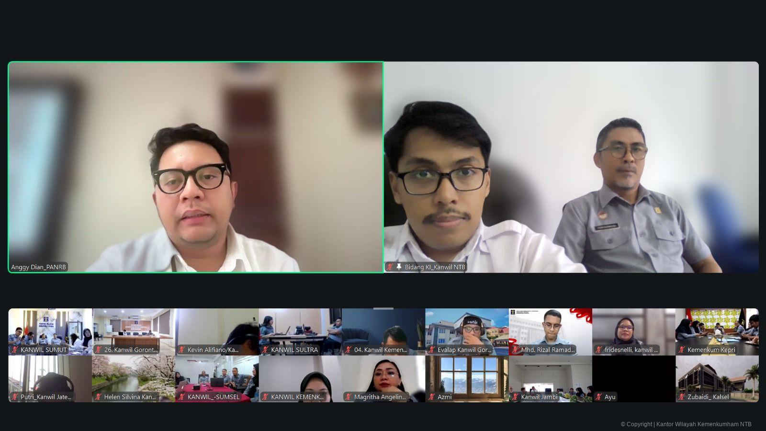Screen dimensions: 766x431
Task: Click muted mic icon on Kemenkum Kepri tile
Action: tap(682, 350)
